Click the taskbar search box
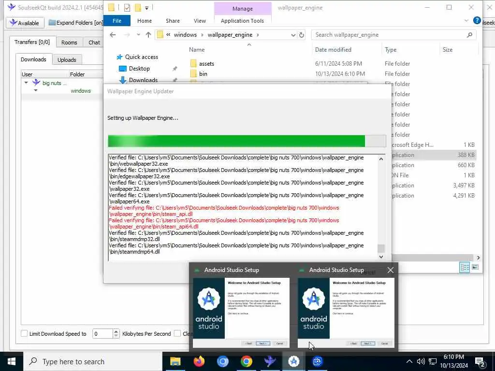The image size is (495, 371). 92,361
